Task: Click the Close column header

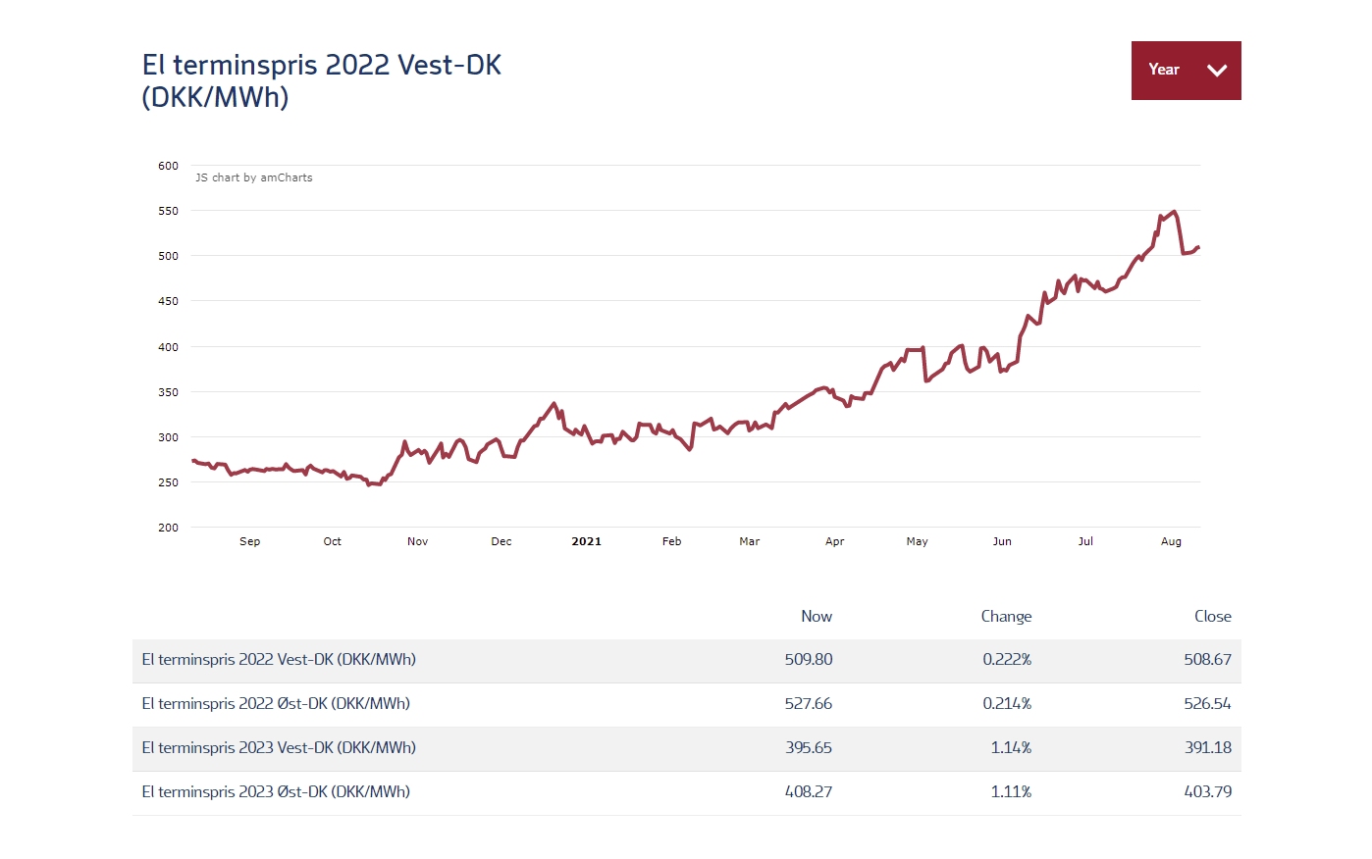Action: pyautogui.click(x=1212, y=617)
